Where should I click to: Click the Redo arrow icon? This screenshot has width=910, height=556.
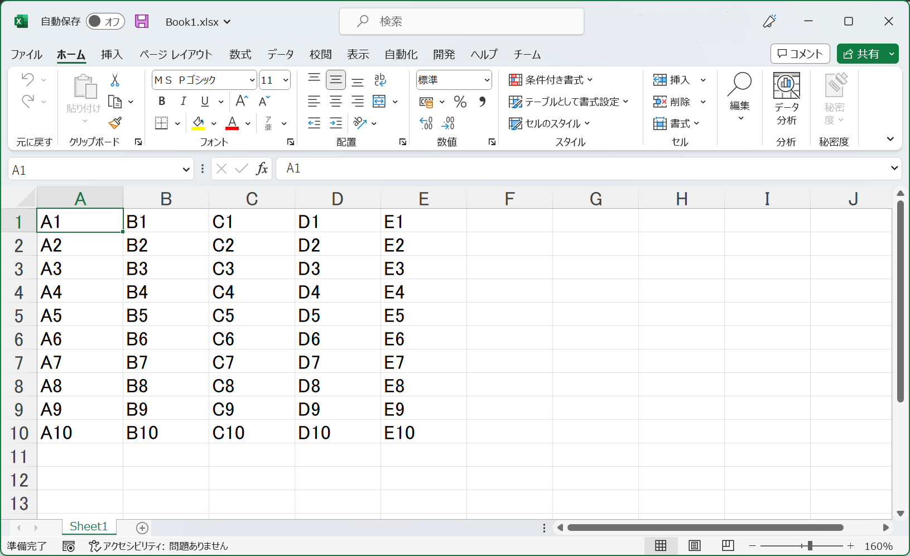(27, 101)
